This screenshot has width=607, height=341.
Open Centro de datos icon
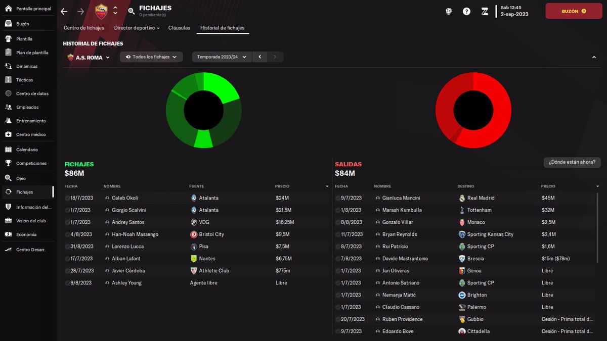pos(8,93)
